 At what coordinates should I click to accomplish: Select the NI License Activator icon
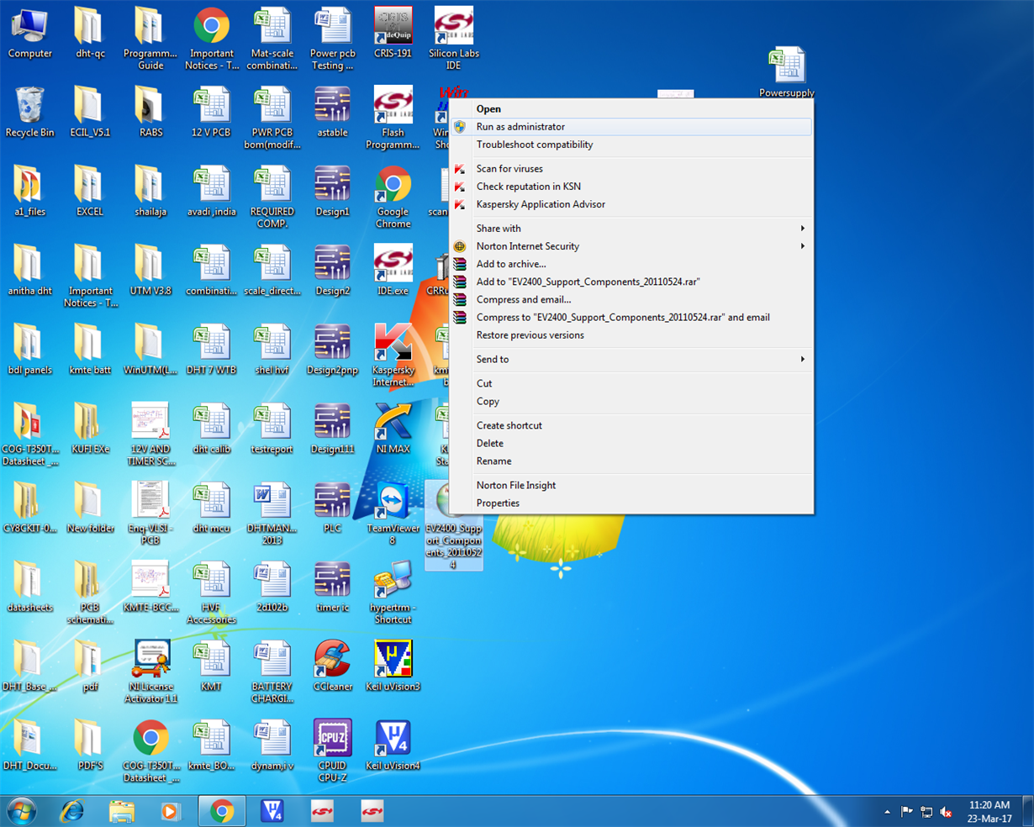pyautogui.click(x=151, y=672)
